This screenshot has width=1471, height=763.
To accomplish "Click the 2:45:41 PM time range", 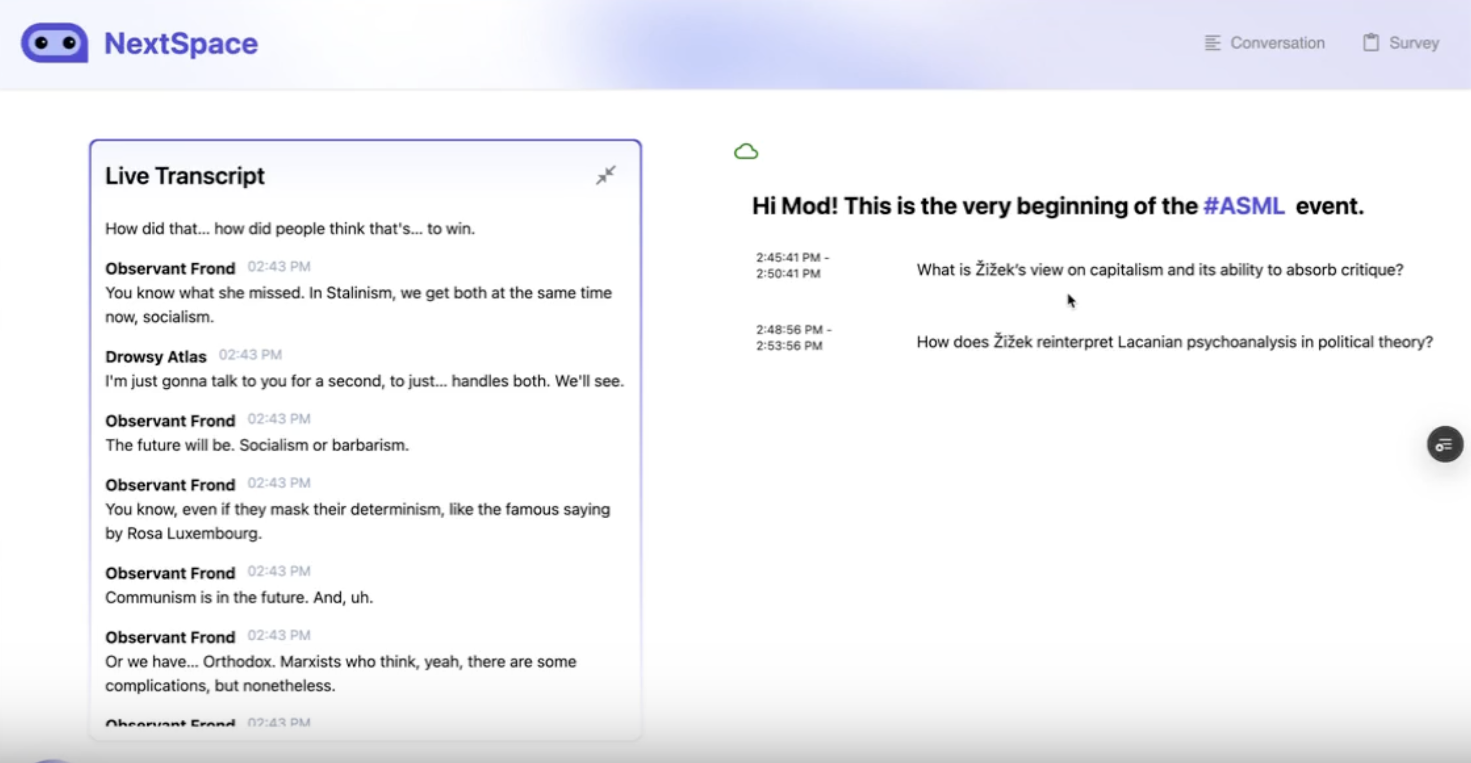I will (792, 265).
